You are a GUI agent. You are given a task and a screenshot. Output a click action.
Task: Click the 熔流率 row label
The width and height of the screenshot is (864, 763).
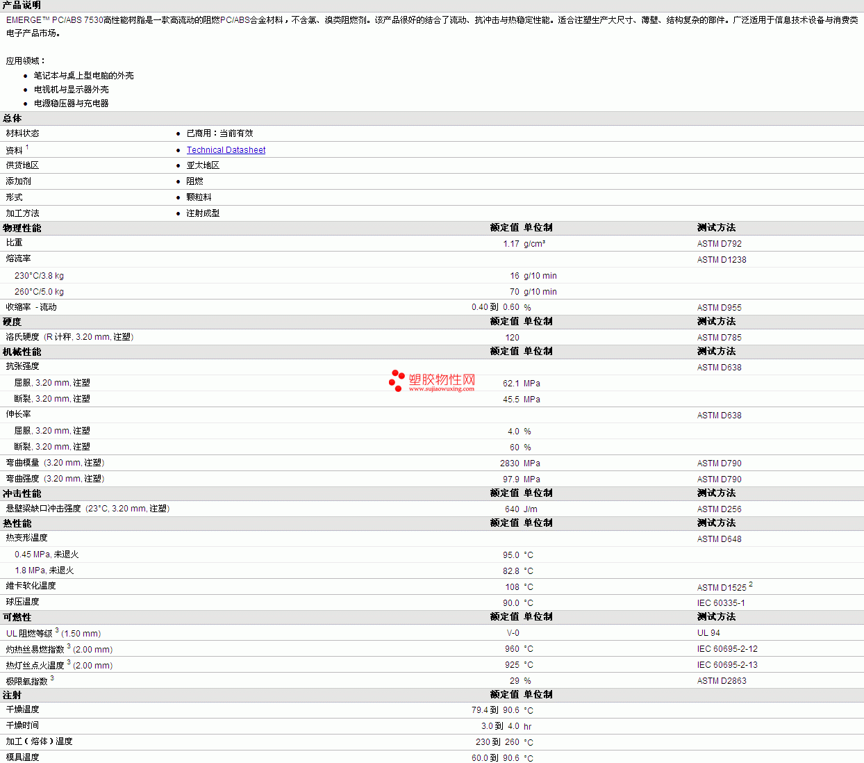[18, 259]
